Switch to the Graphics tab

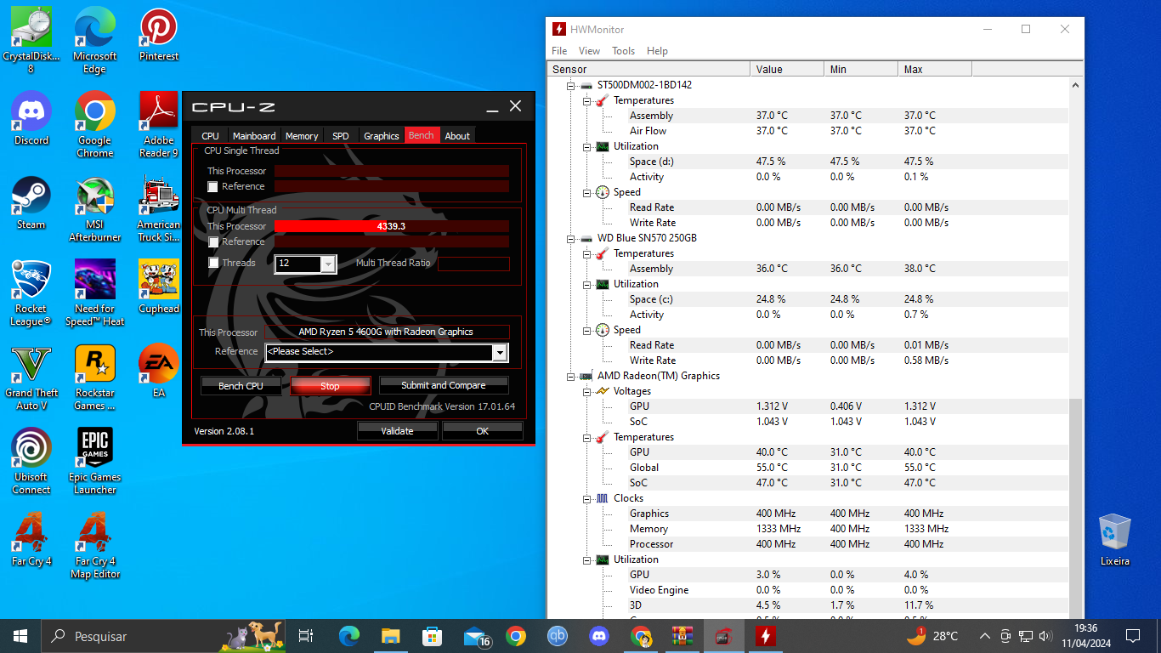(x=381, y=136)
